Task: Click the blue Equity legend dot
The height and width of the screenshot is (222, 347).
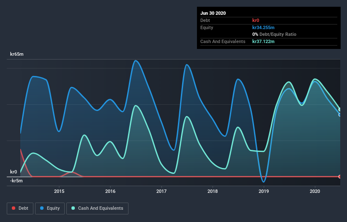Action: pyautogui.click(x=42, y=208)
